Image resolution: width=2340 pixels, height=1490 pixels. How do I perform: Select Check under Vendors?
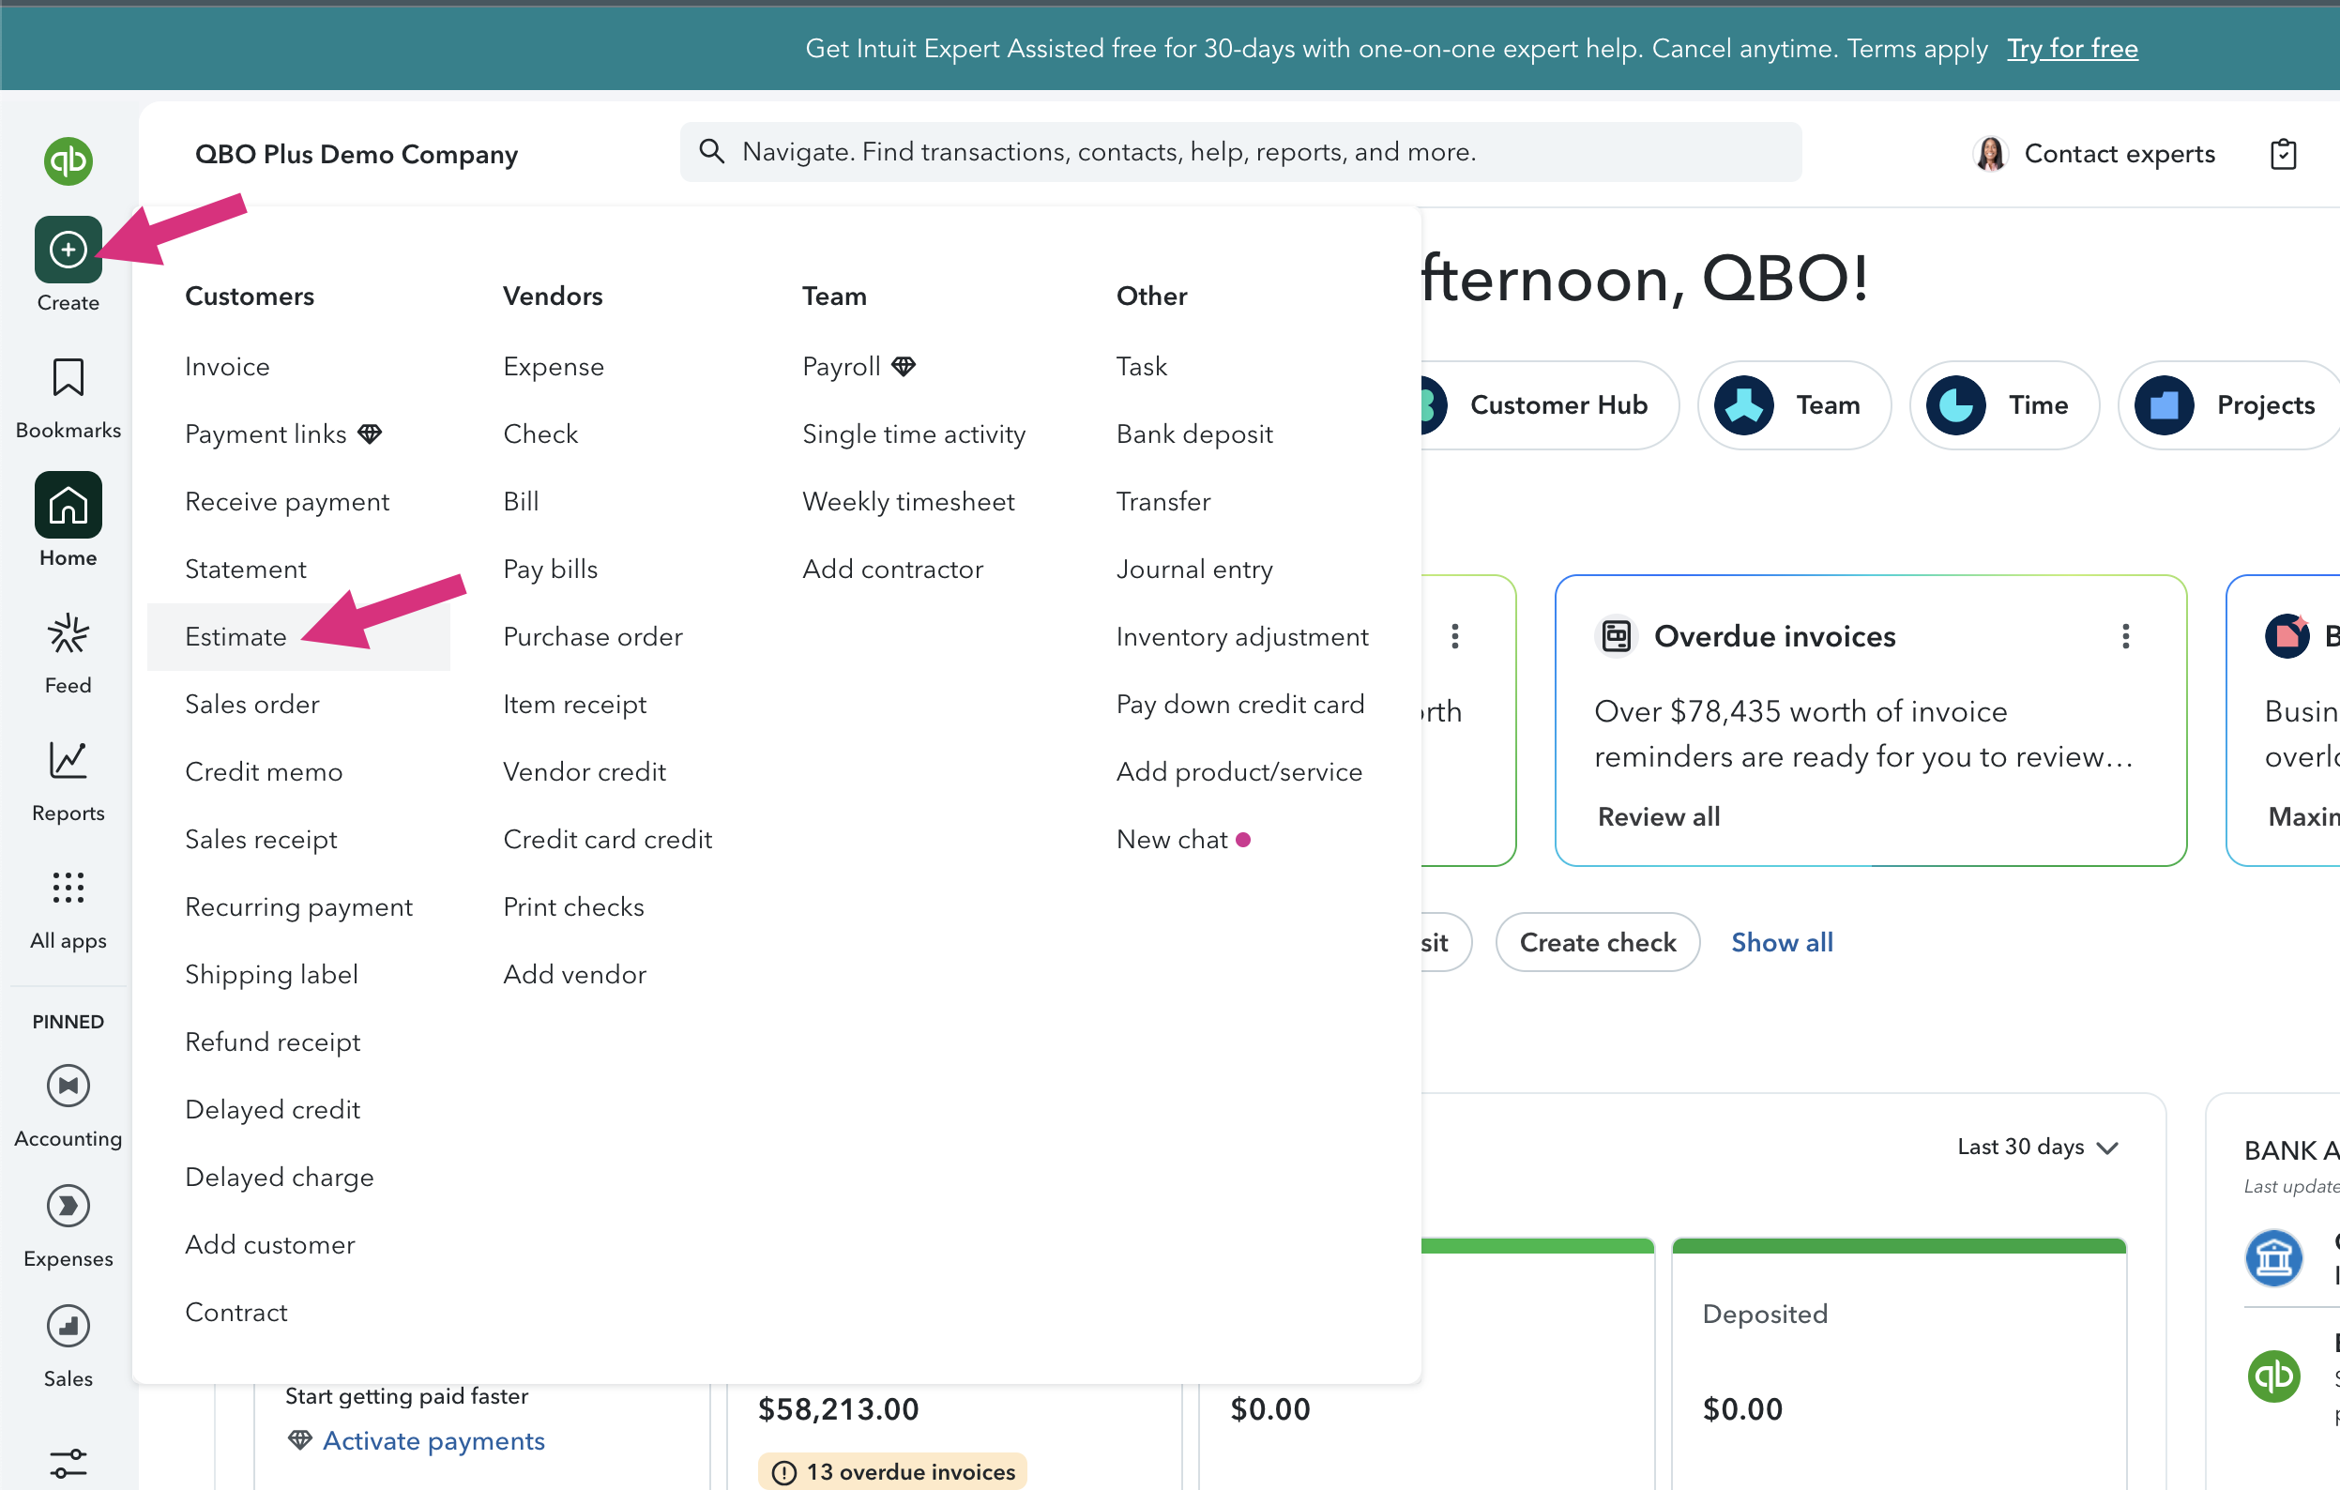click(x=540, y=433)
